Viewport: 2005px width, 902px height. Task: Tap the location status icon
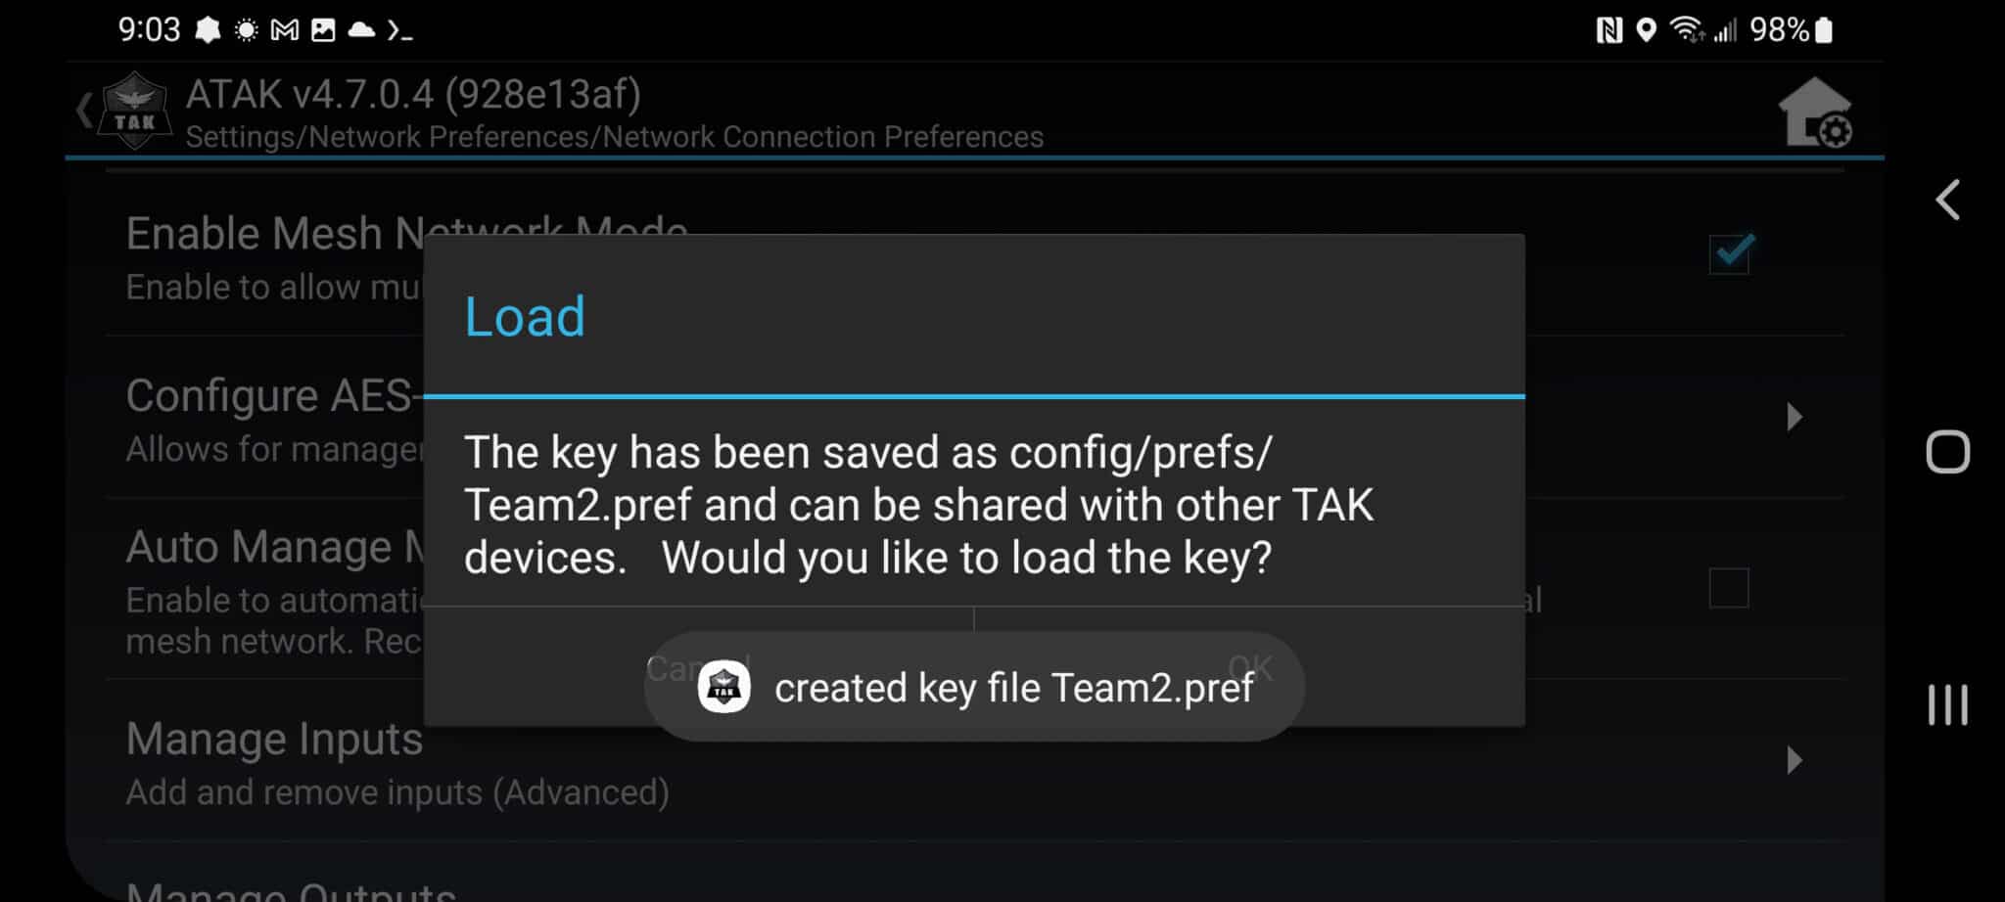(x=1647, y=30)
